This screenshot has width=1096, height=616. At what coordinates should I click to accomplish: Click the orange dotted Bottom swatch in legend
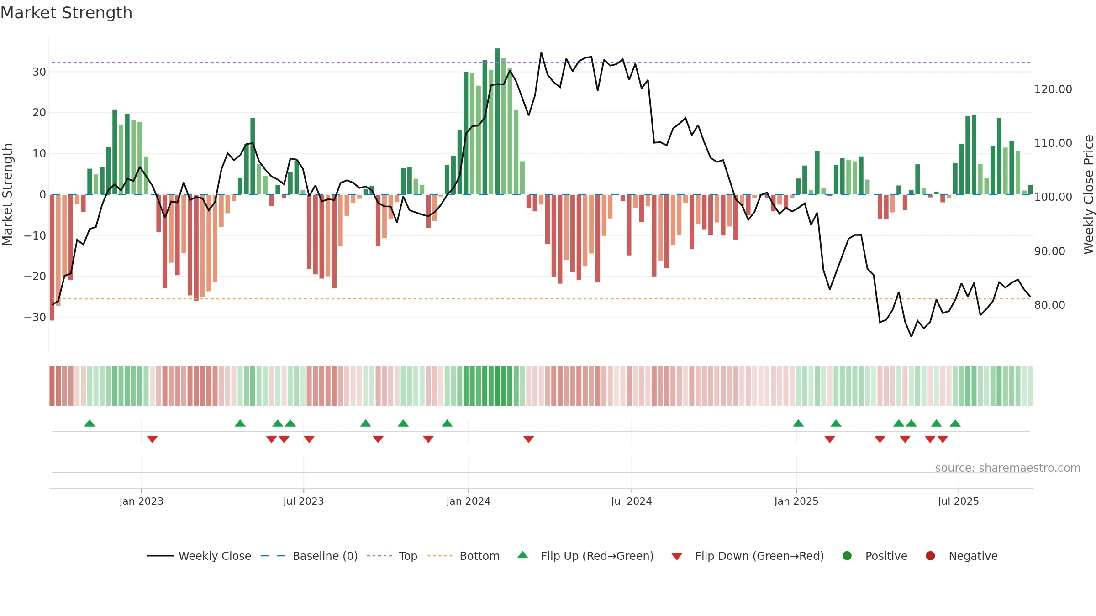440,556
